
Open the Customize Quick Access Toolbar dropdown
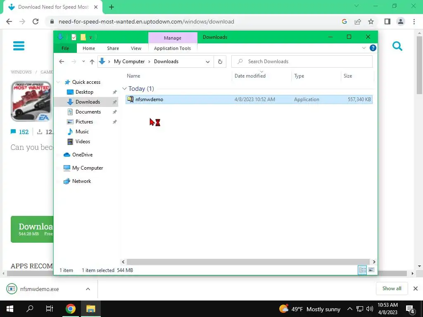tap(90, 38)
